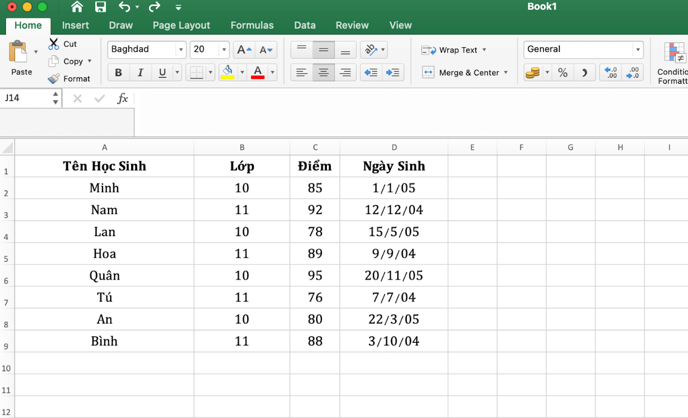Switch to Review tab
The height and width of the screenshot is (418, 688).
pos(352,25)
